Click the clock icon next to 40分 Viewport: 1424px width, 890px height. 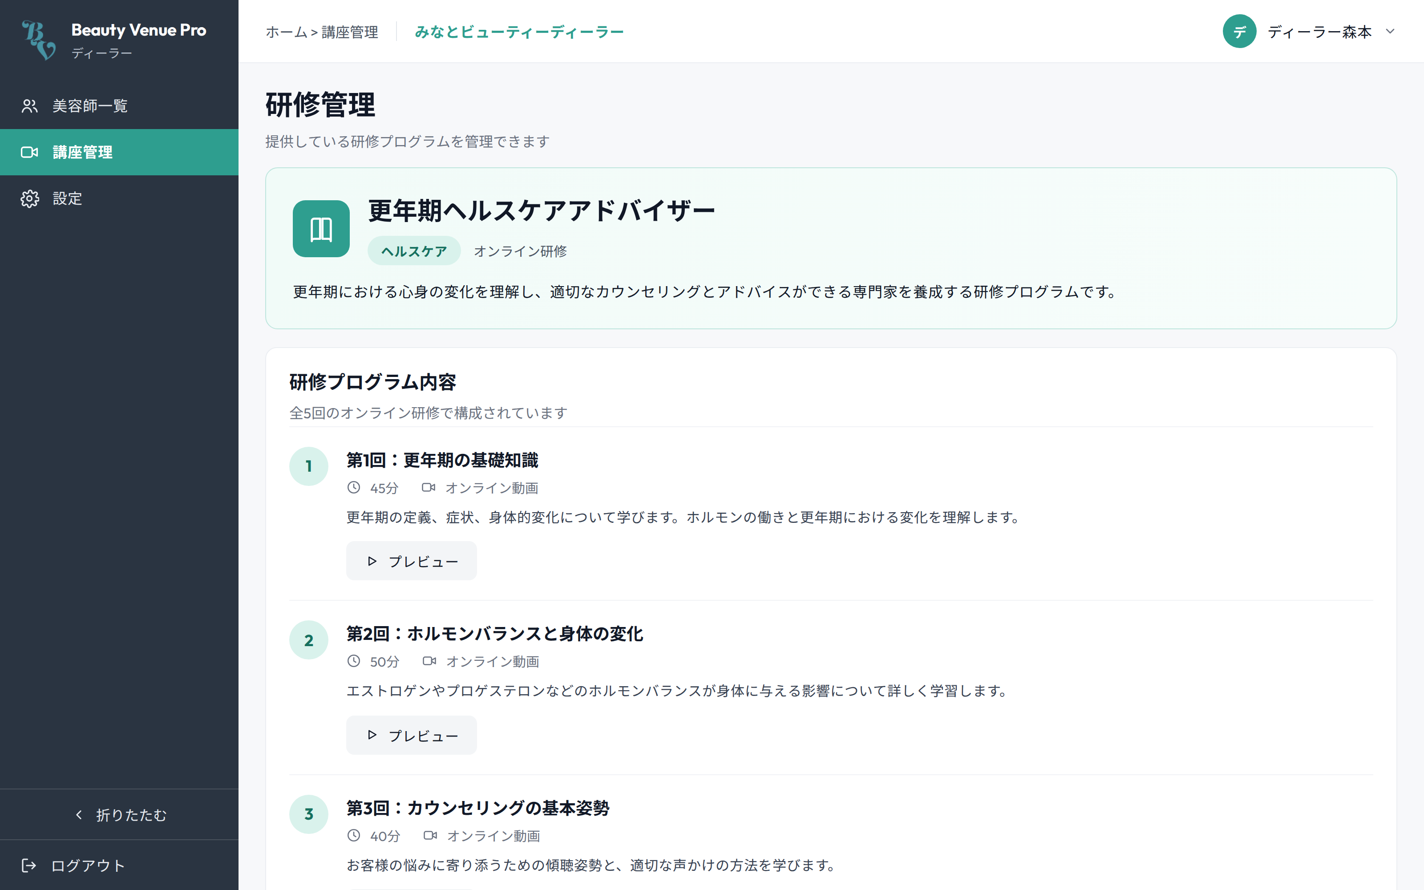pyautogui.click(x=354, y=835)
